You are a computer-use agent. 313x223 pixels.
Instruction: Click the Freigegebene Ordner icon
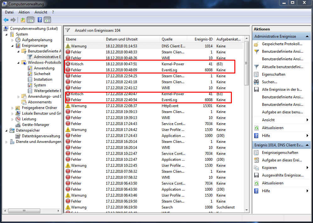coord(18,108)
